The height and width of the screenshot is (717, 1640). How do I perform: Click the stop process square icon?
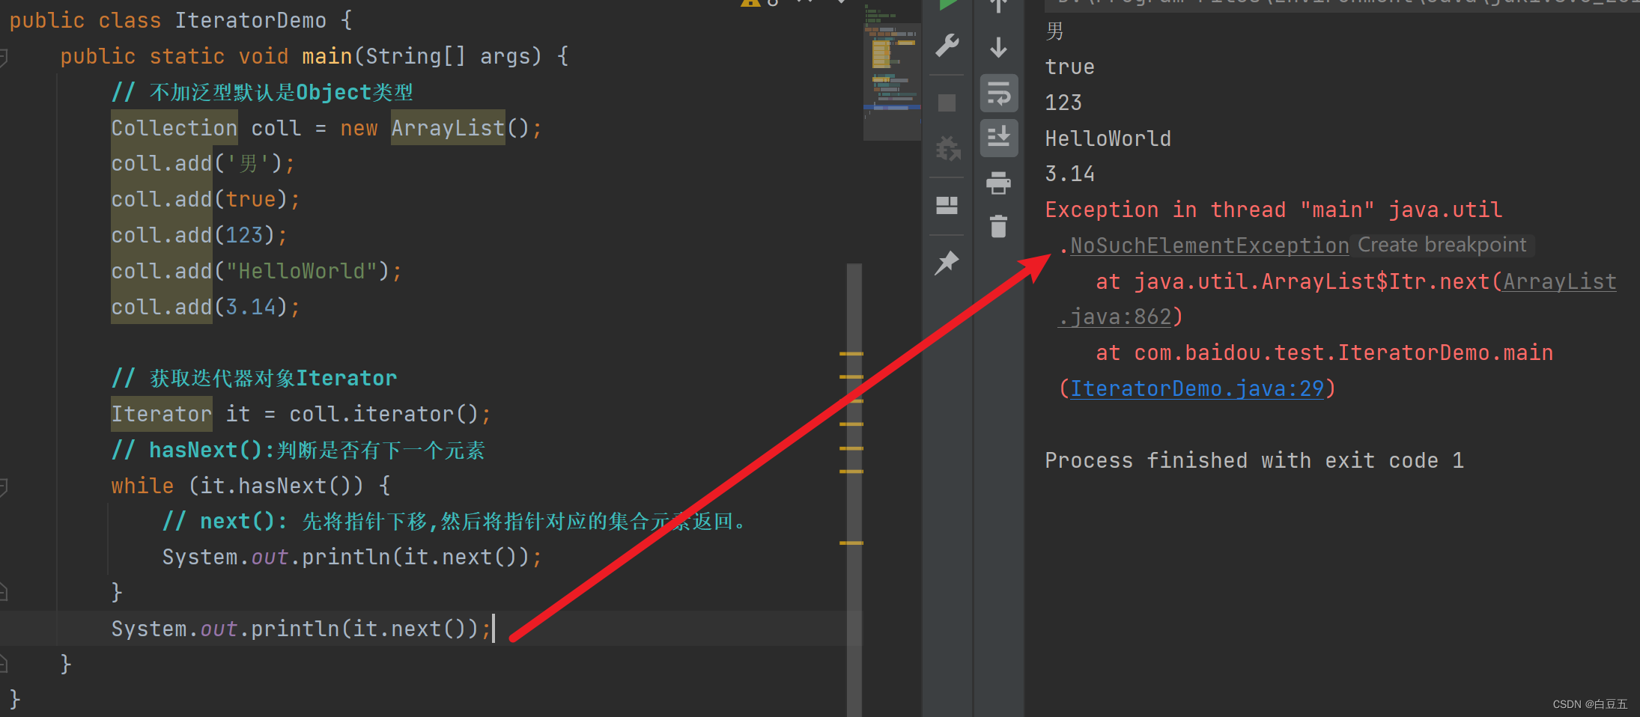click(947, 103)
